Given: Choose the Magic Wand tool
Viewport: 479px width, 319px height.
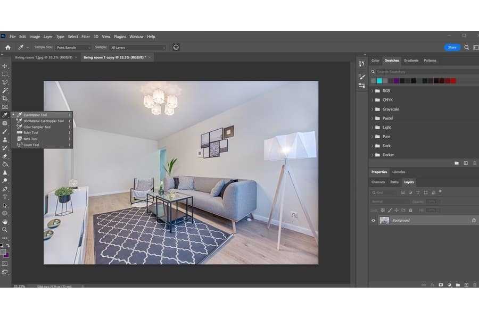Looking at the screenshot, I should click(x=5, y=91).
